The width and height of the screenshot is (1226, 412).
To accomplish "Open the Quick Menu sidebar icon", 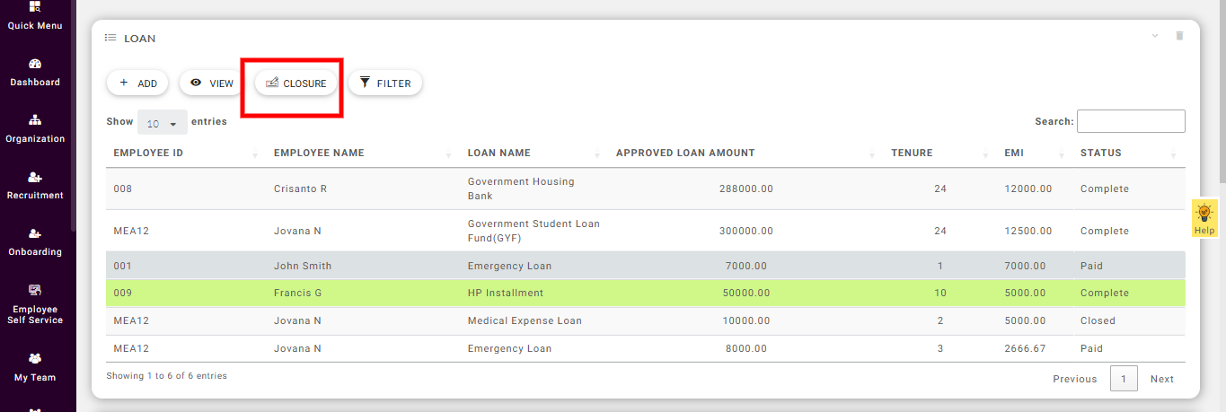I will coord(35,8).
